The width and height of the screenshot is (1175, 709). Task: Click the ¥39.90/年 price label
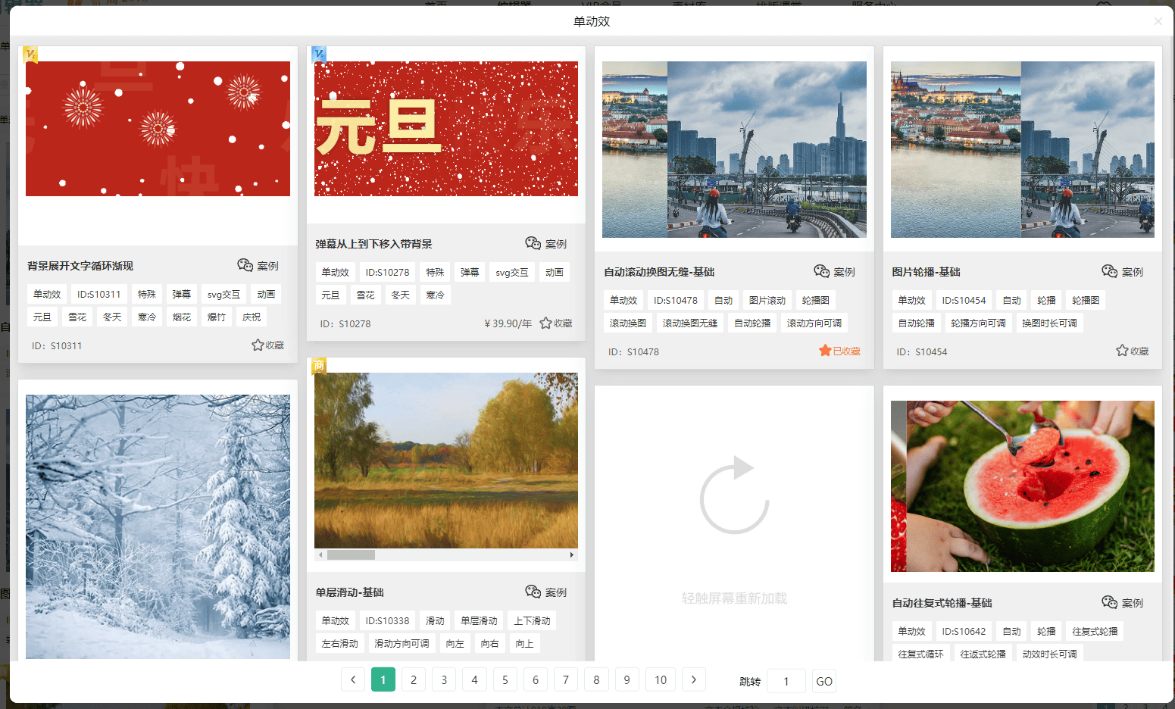[508, 323]
